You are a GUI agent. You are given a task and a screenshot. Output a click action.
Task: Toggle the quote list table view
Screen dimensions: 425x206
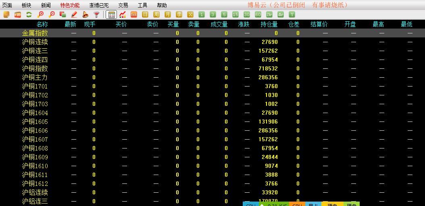[x=112, y=15]
